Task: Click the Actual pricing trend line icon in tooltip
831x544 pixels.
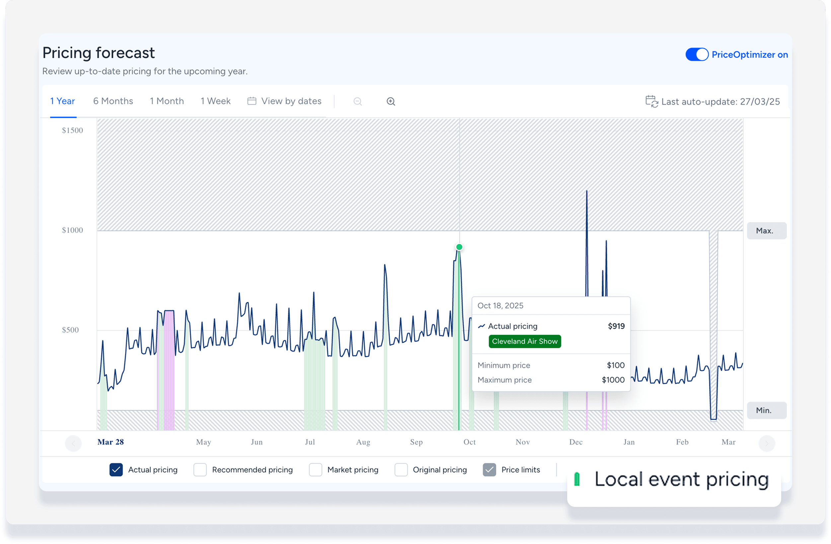Action: click(x=482, y=327)
